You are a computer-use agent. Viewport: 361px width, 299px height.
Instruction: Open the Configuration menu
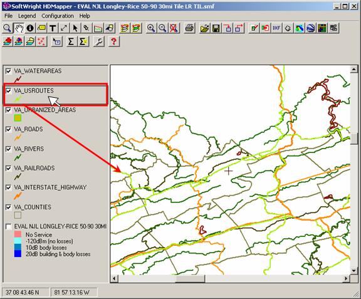(58, 16)
